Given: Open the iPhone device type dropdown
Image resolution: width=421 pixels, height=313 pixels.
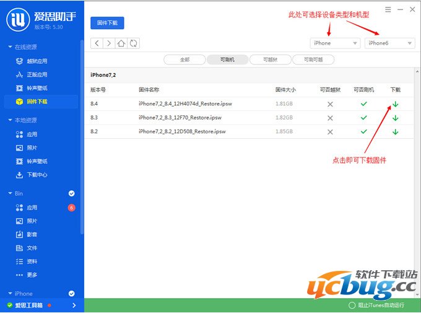Looking at the screenshot, I should (x=335, y=43).
